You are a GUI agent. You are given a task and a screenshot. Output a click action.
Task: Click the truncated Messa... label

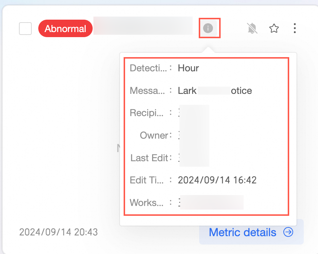point(147,91)
